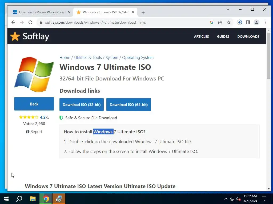Open the GUIDES menu item
Viewport: 273px width, 204px height.
pos(223,36)
